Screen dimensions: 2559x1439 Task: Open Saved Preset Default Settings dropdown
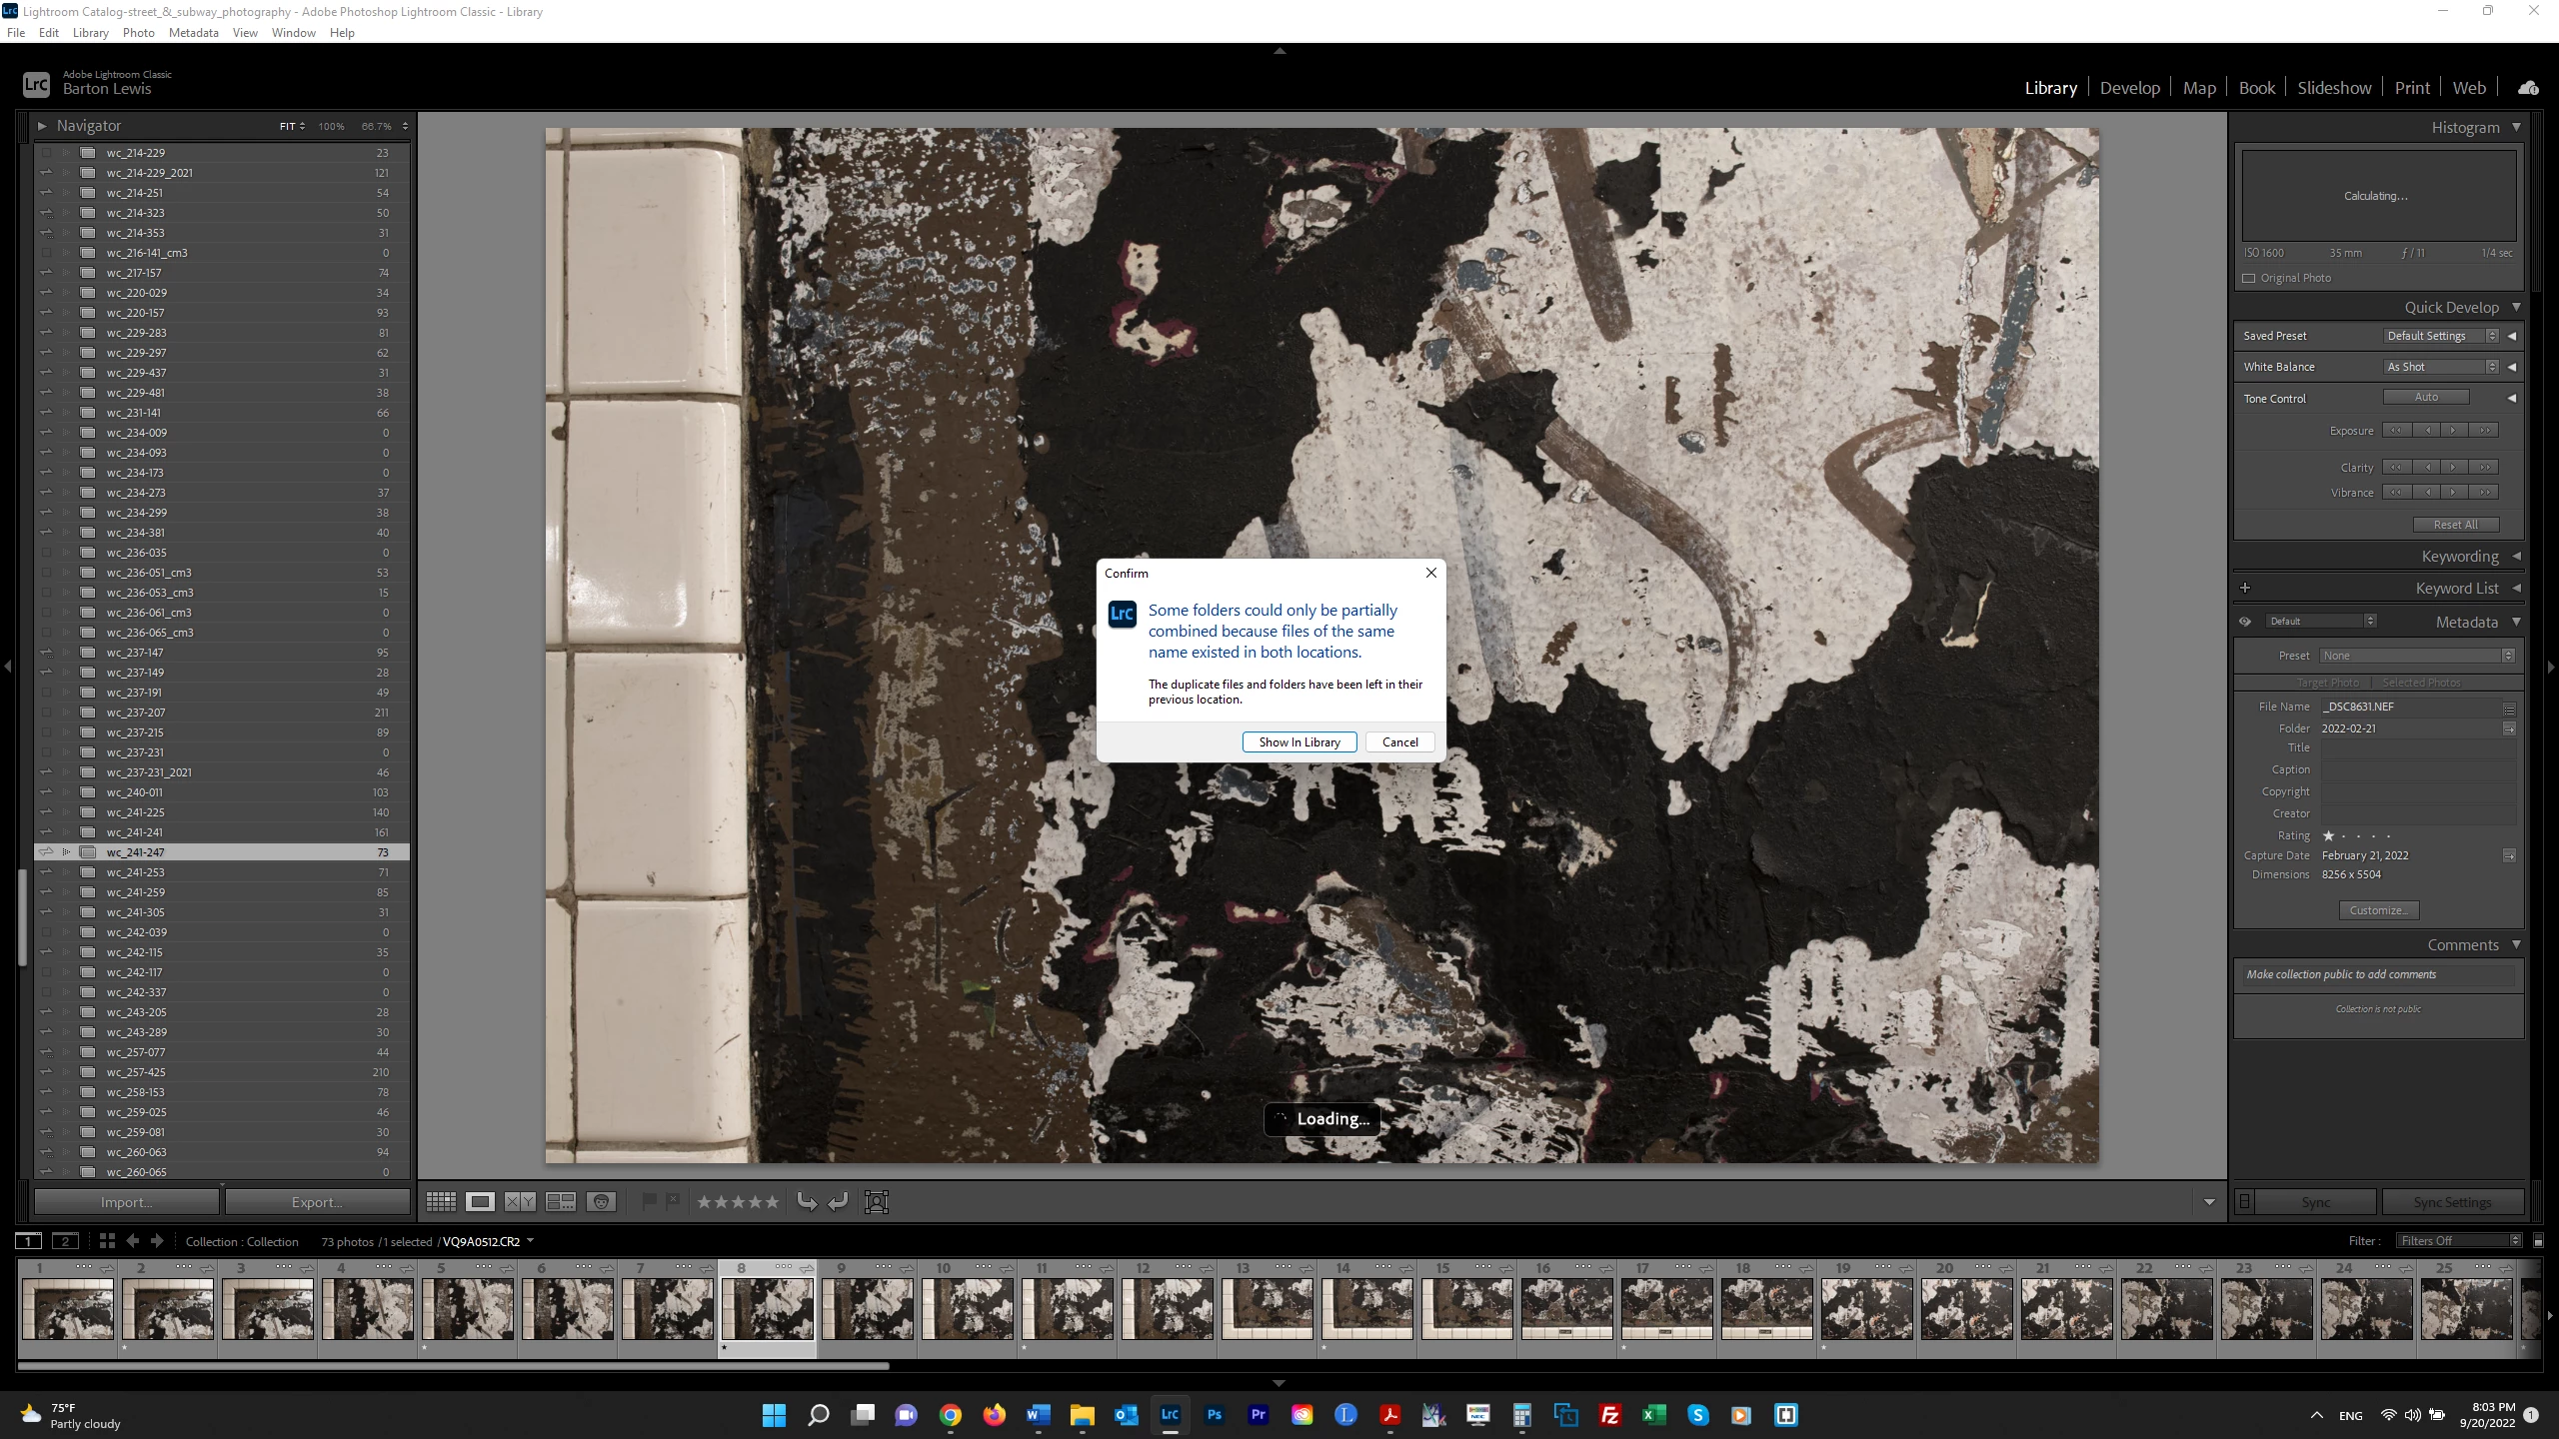point(2441,336)
